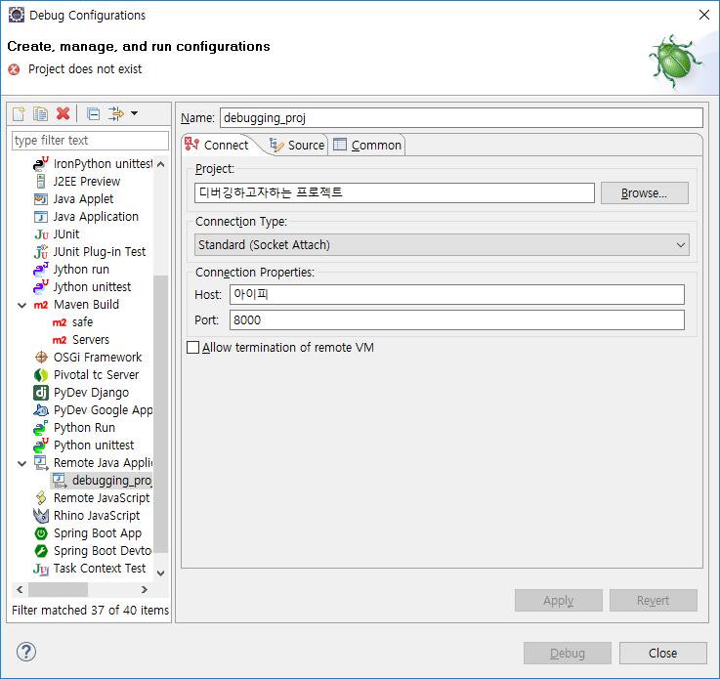Select IronPython unittest in the tree
The width and height of the screenshot is (720, 679).
click(103, 164)
